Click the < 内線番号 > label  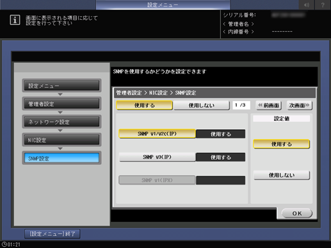238,32
